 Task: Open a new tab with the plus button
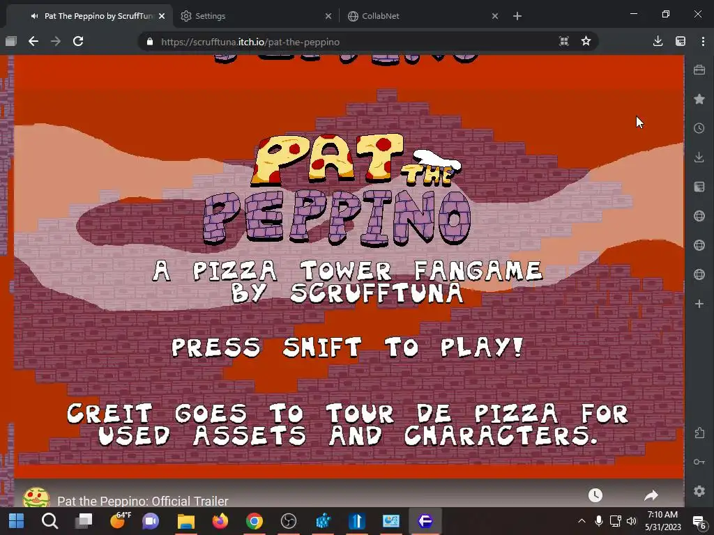click(x=517, y=16)
